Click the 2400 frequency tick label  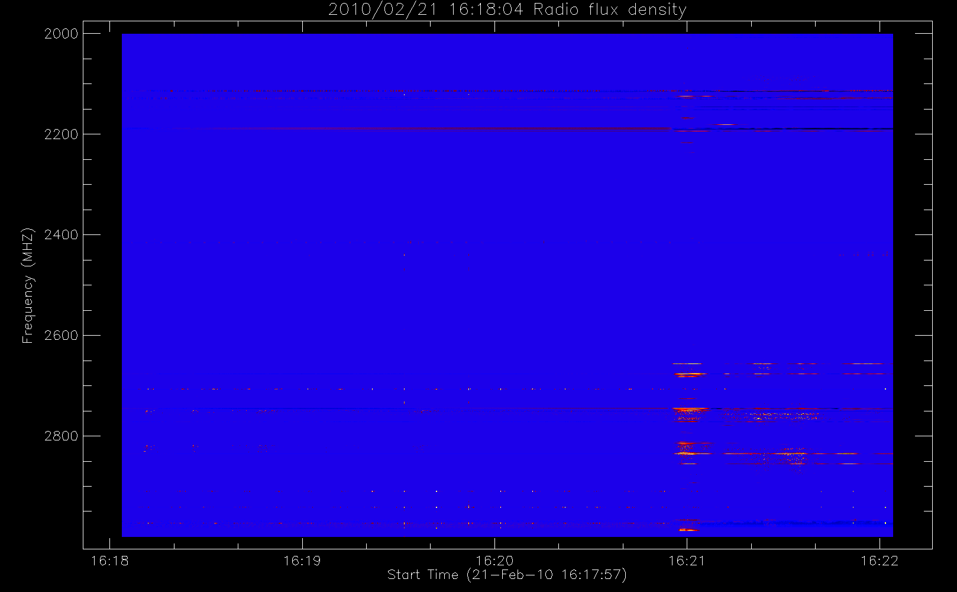coord(62,235)
